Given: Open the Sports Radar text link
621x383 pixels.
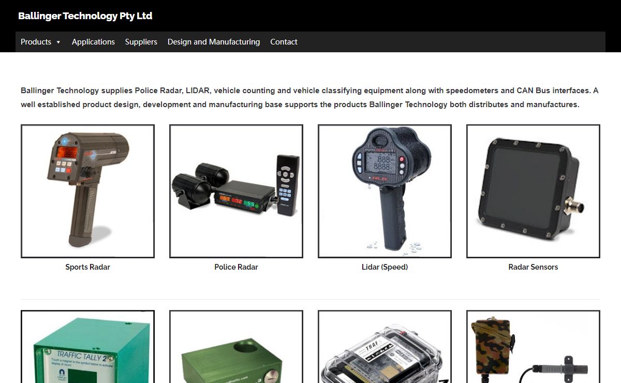Looking at the screenshot, I should point(87,267).
